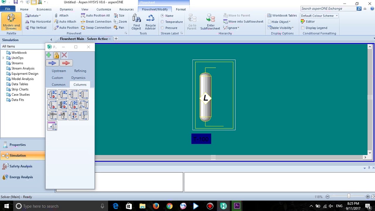Select the second column icon in palette's top row
Viewport: 375px width, 211px height.
63,94
